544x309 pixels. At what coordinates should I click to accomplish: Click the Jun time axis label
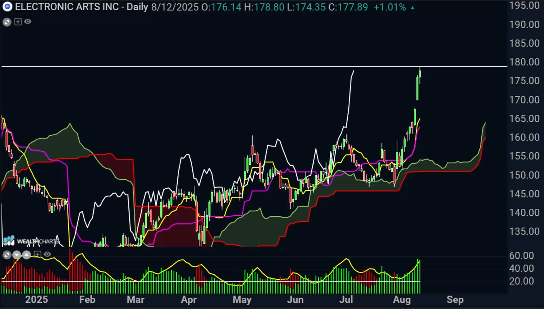tap(295, 300)
